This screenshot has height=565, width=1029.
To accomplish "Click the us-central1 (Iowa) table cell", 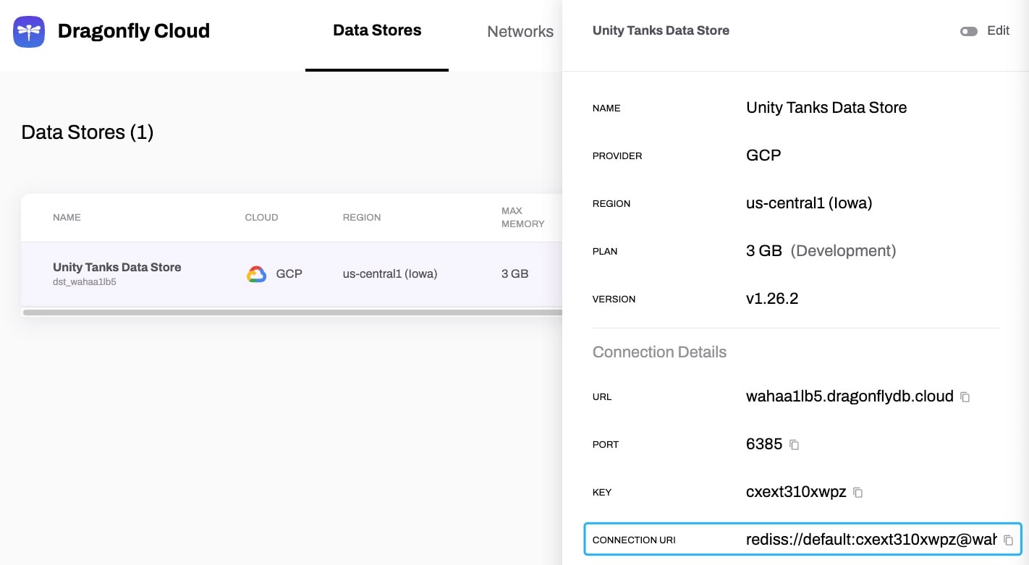I will (x=390, y=274).
